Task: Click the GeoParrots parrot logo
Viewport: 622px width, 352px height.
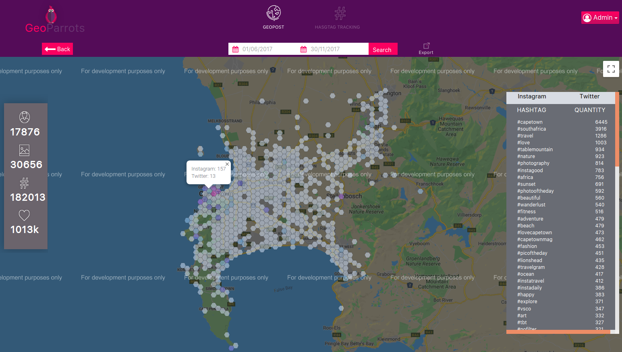Action: click(51, 15)
